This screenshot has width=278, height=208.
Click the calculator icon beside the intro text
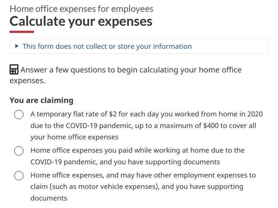[14, 70]
